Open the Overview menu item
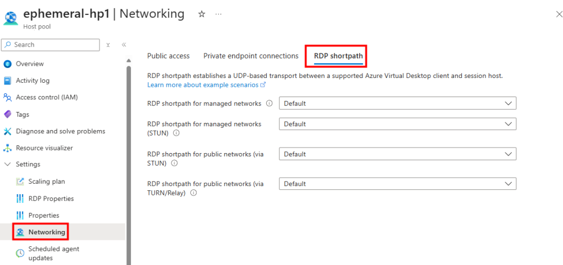 [30, 64]
